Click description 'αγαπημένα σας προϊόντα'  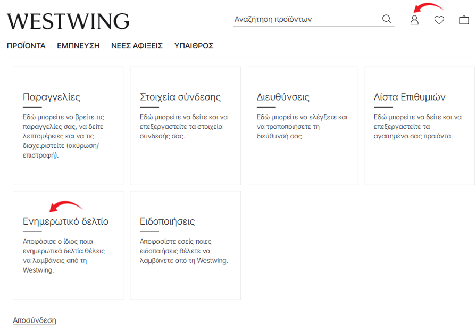[x=413, y=136]
